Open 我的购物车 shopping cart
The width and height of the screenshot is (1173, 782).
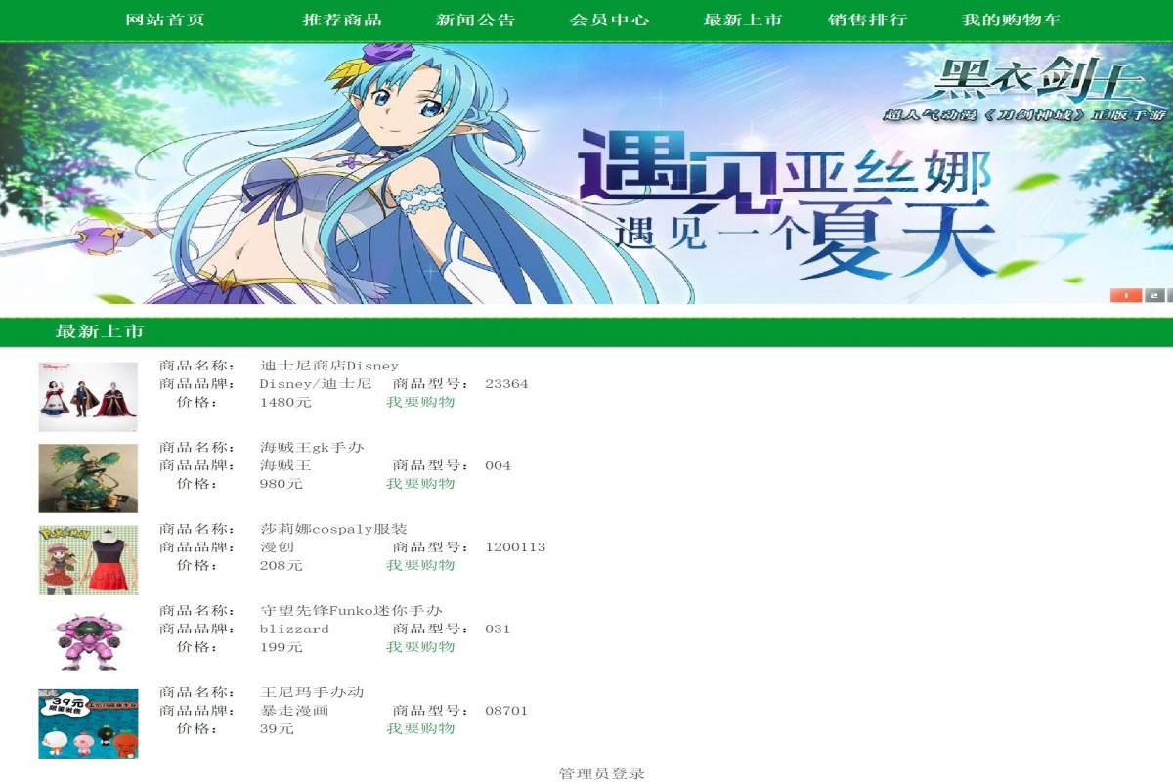point(1014,19)
